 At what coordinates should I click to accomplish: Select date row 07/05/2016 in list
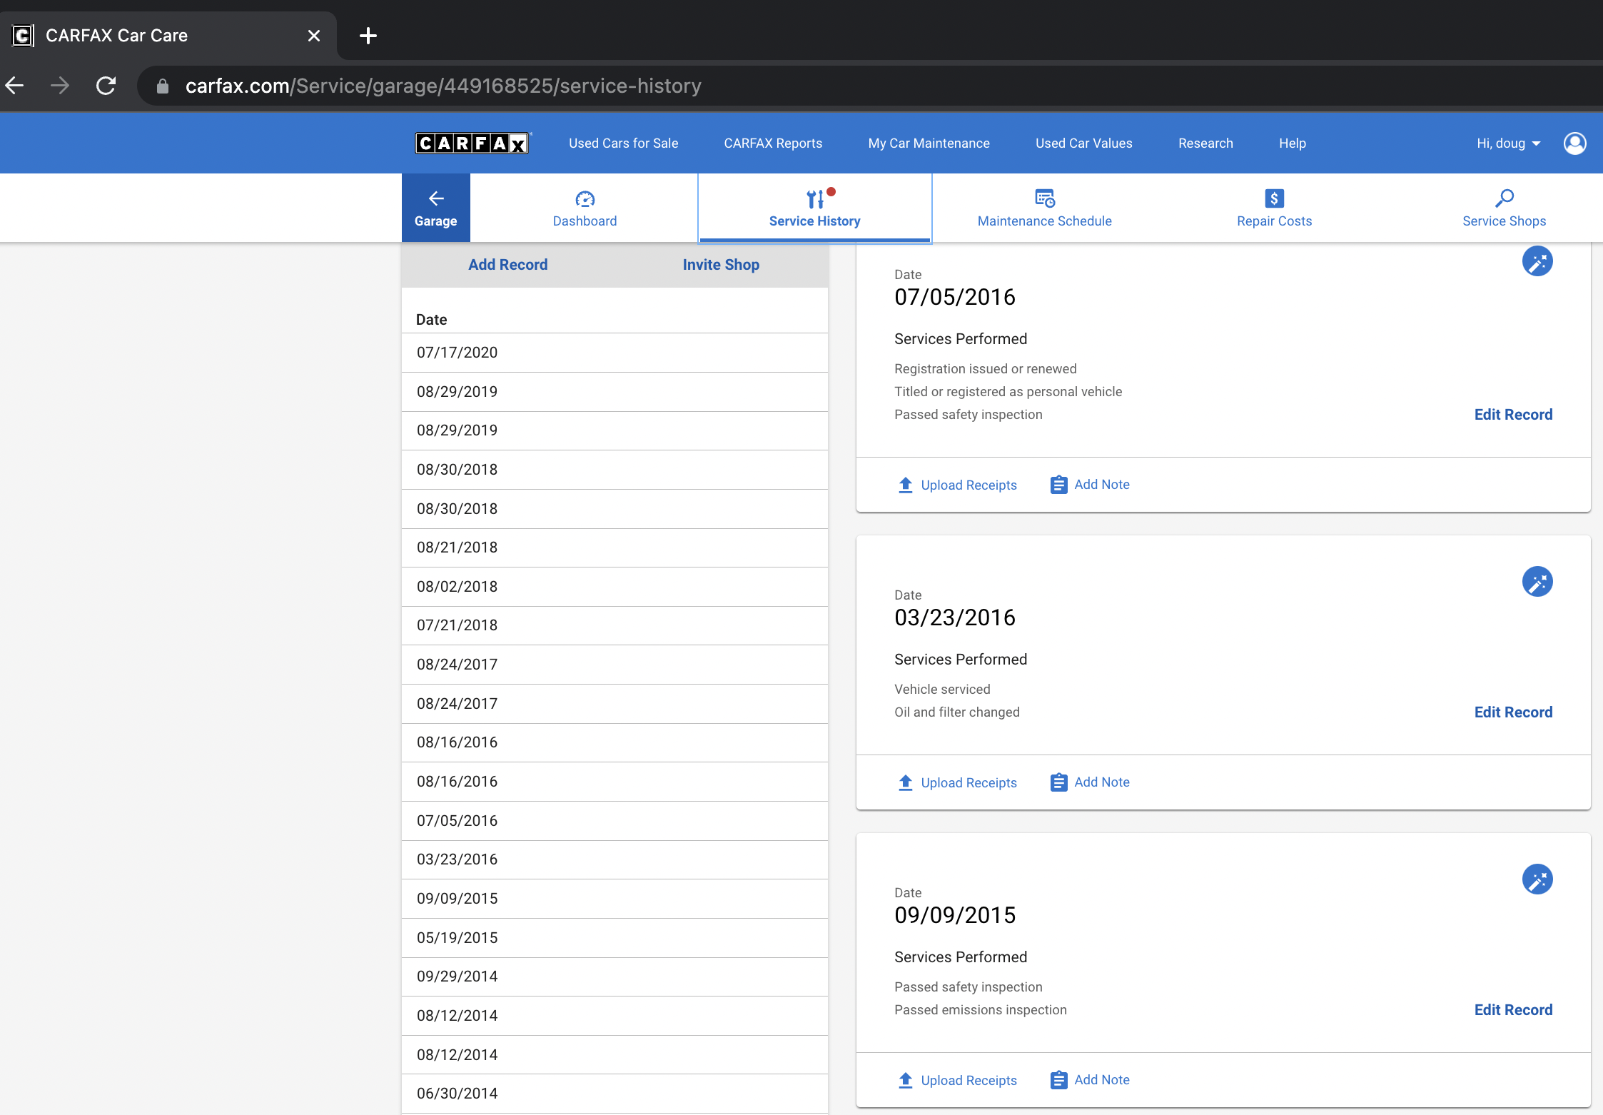click(615, 821)
